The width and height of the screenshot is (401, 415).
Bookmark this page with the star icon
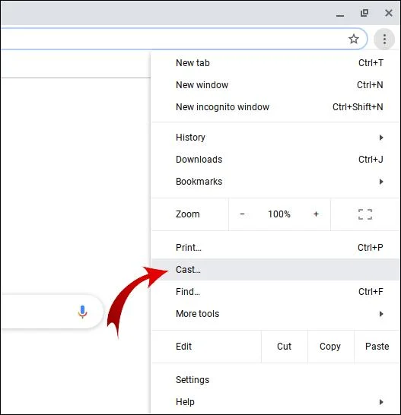tap(354, 40)
